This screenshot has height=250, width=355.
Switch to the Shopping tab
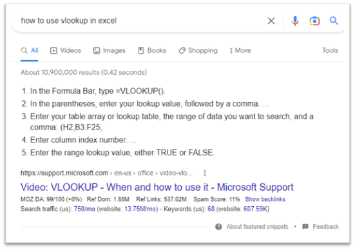(198, 50)
